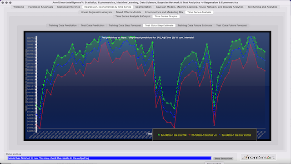Go to the Segmentation tab

click(x=143, y=7)
